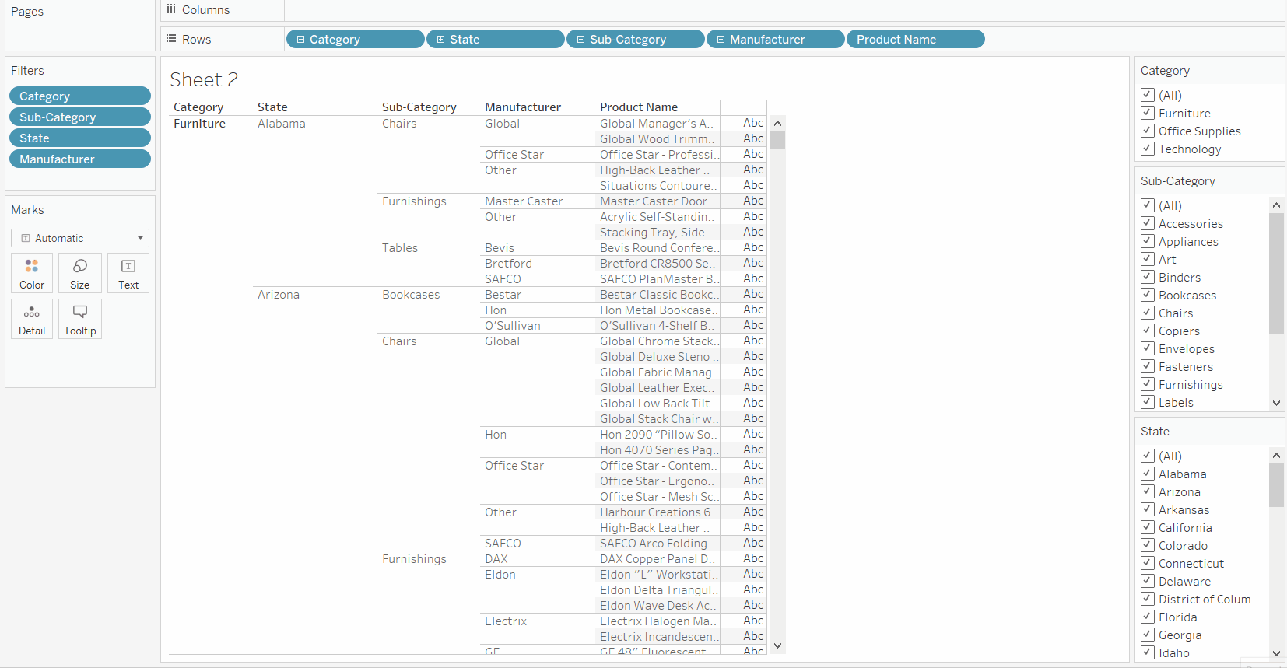
Task: Select the Harbour Creations product row
Action: coord(659,512)
